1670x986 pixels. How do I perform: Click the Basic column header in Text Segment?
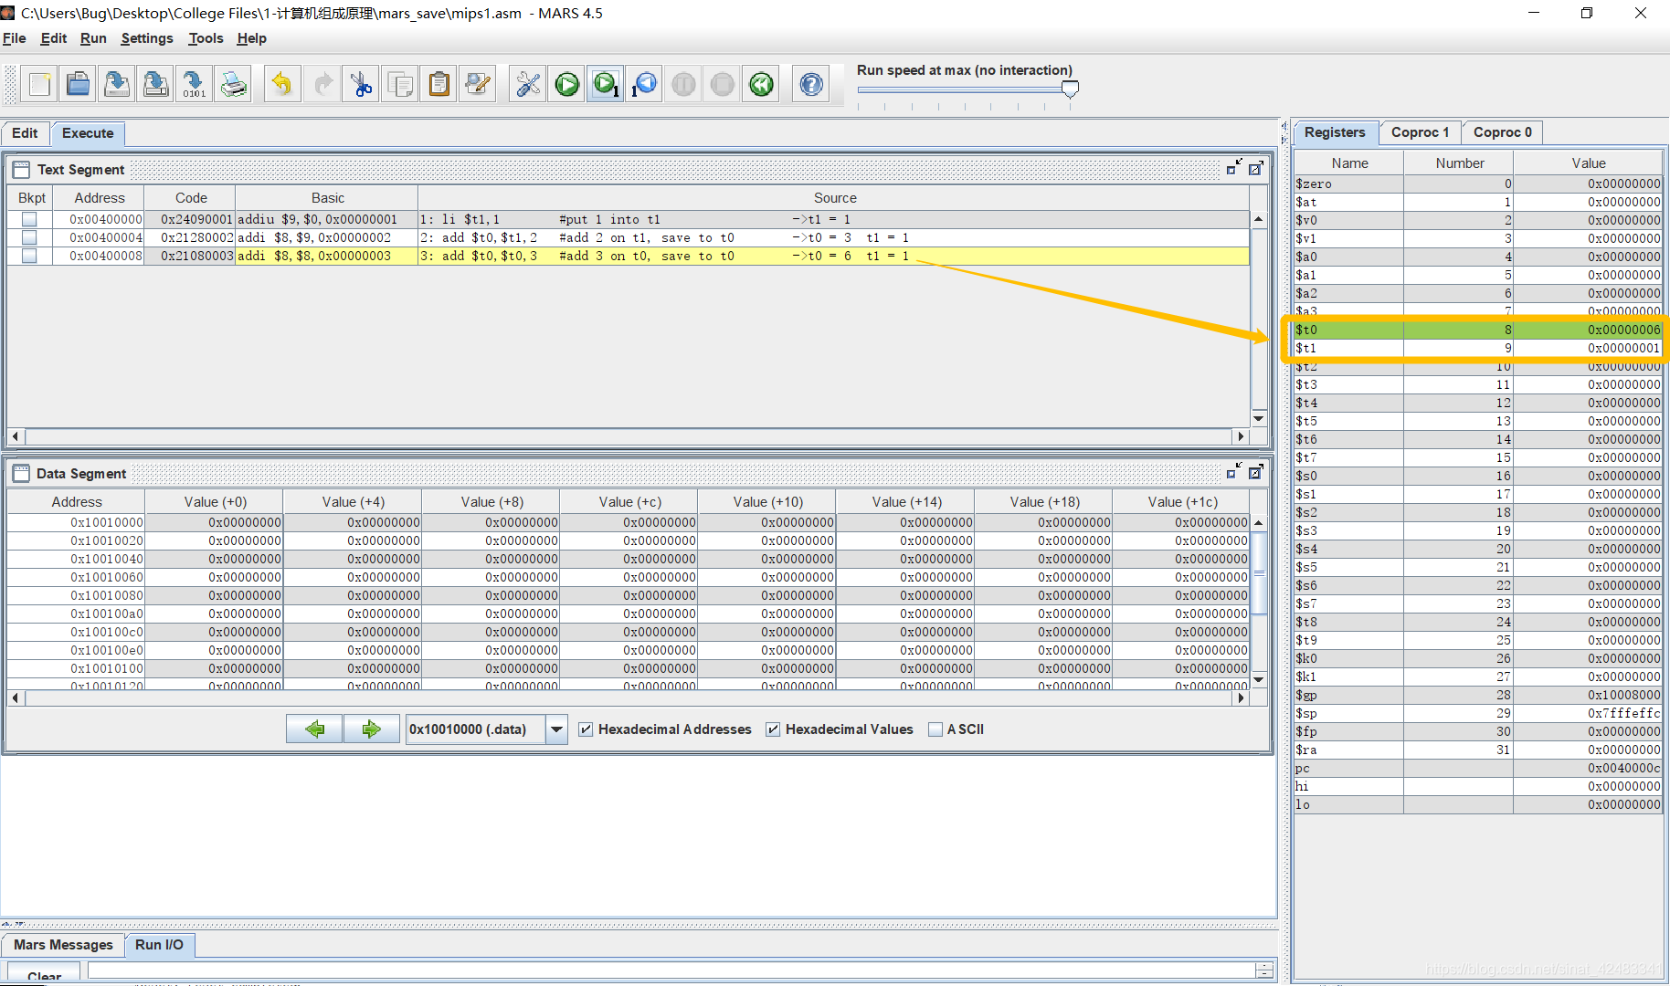[x=327, y=198]
